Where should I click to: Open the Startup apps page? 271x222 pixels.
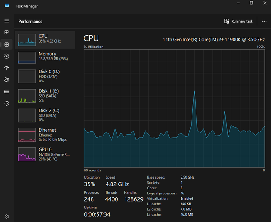[6, 68]
